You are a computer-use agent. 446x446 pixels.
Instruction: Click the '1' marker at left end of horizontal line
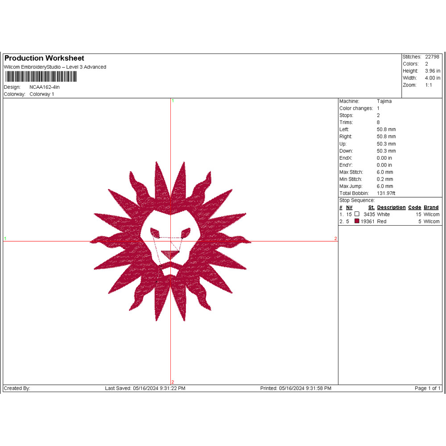[x=5, y=239]
